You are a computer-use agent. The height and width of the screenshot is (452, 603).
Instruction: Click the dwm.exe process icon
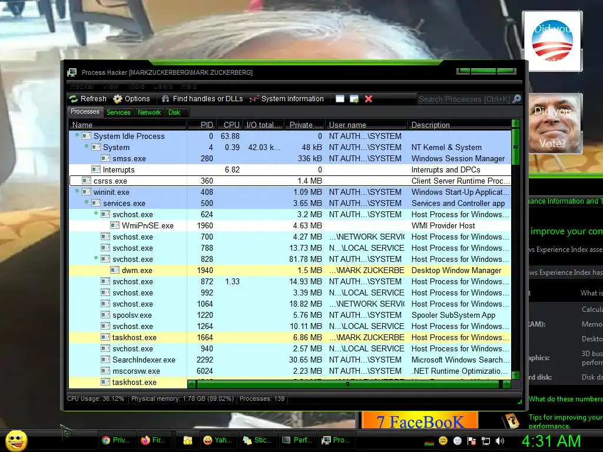115,270
